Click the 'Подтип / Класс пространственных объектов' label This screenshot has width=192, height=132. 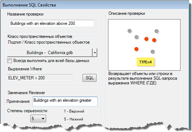coord(49,42)
